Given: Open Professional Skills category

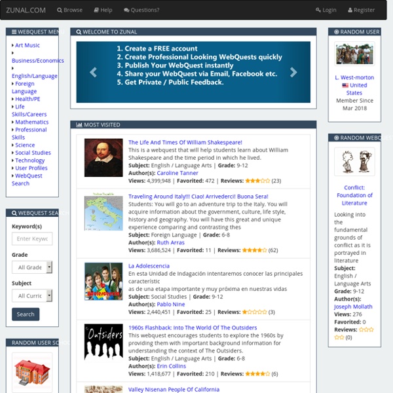Looking at the screenshot, I should click(x=29, y=134).
